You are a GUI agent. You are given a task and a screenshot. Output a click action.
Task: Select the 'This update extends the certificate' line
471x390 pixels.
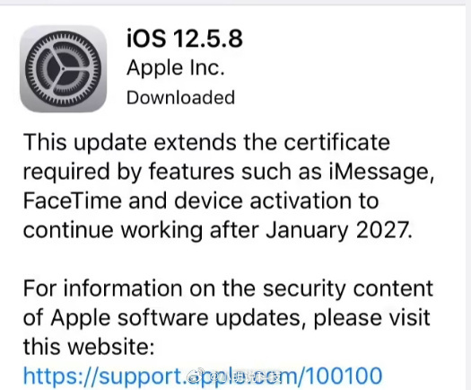pos(206,143)
